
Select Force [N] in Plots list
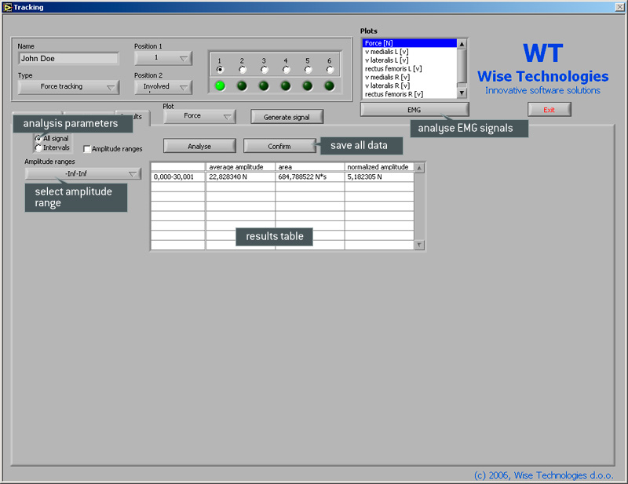[409, 43]
